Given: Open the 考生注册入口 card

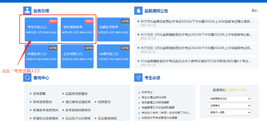Looking at the screenshot, I should coord(41,29).
